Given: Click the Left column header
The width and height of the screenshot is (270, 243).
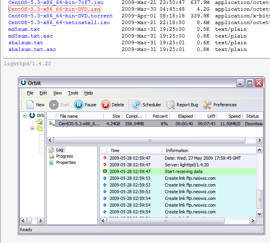Looking at the screenshot, I should [206, 116].
